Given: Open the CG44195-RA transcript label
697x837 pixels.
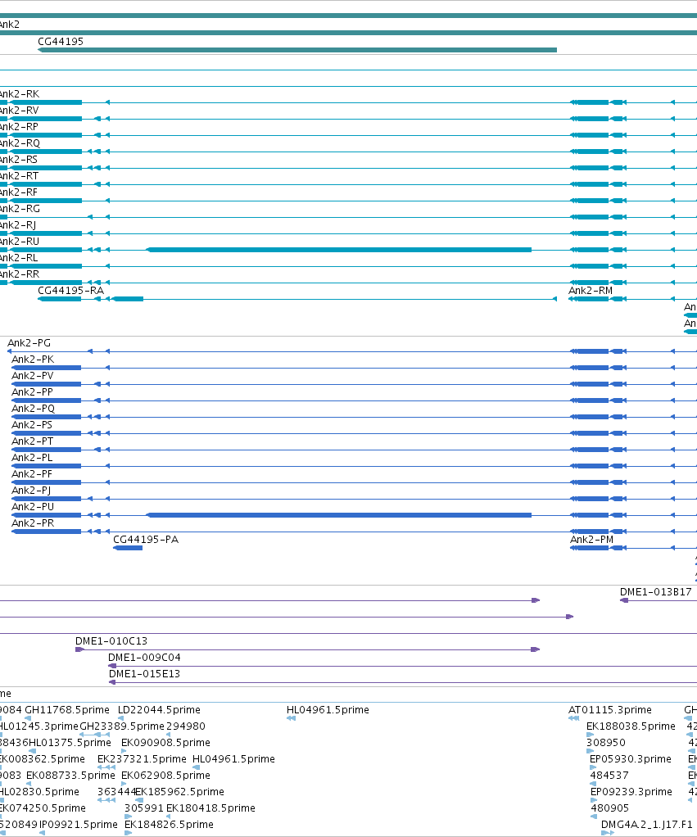Looking at the screenshot, I should pos(70,291).
